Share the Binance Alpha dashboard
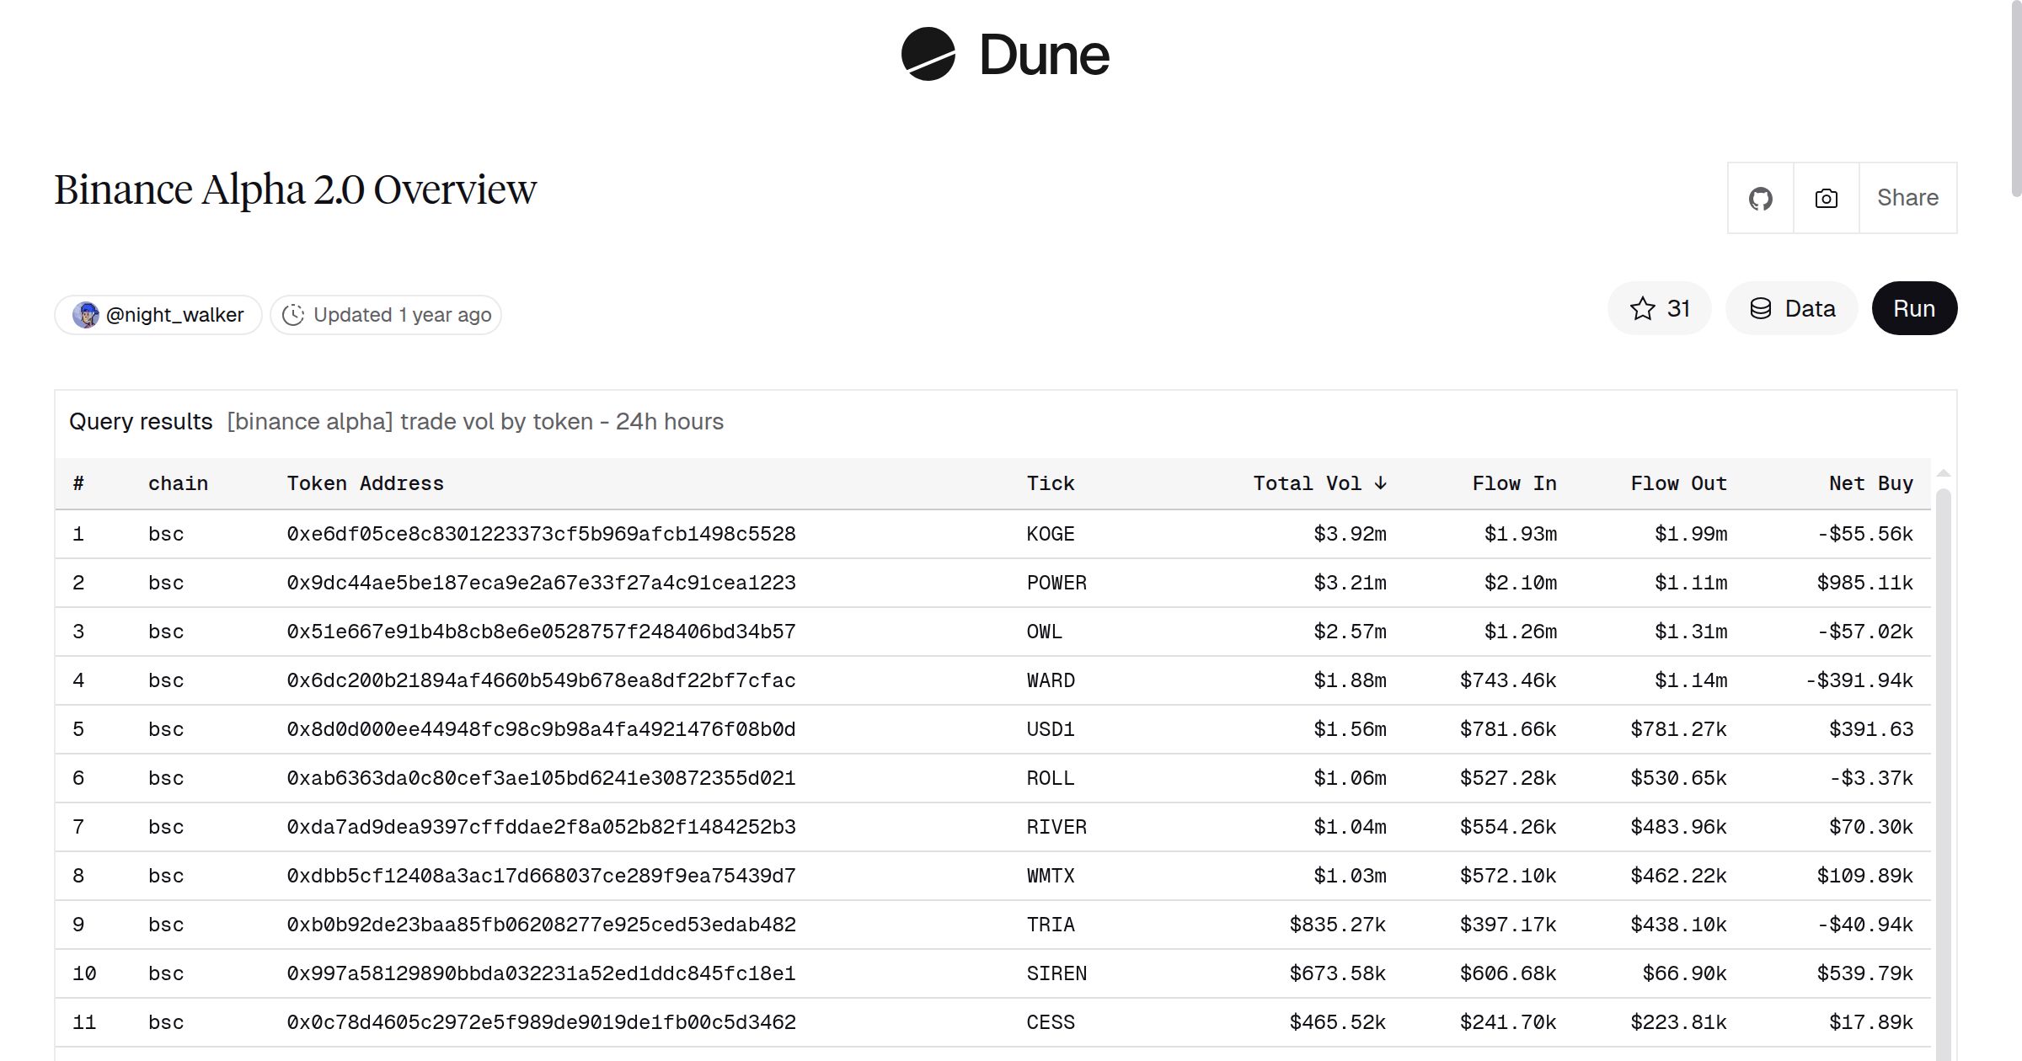The width and height of the screenshot is (2022, 1061). [1907, 197]
